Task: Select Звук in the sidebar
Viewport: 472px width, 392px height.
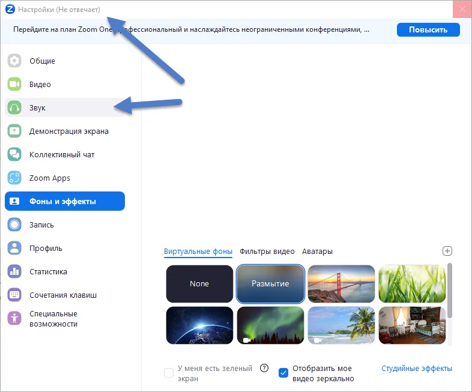Action: [x=65, y=107]
